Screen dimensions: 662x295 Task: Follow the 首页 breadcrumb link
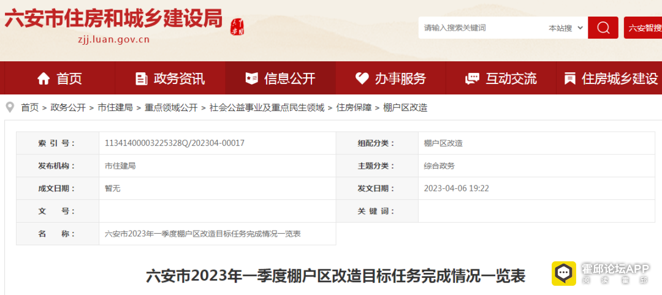(x=30, y=108)
